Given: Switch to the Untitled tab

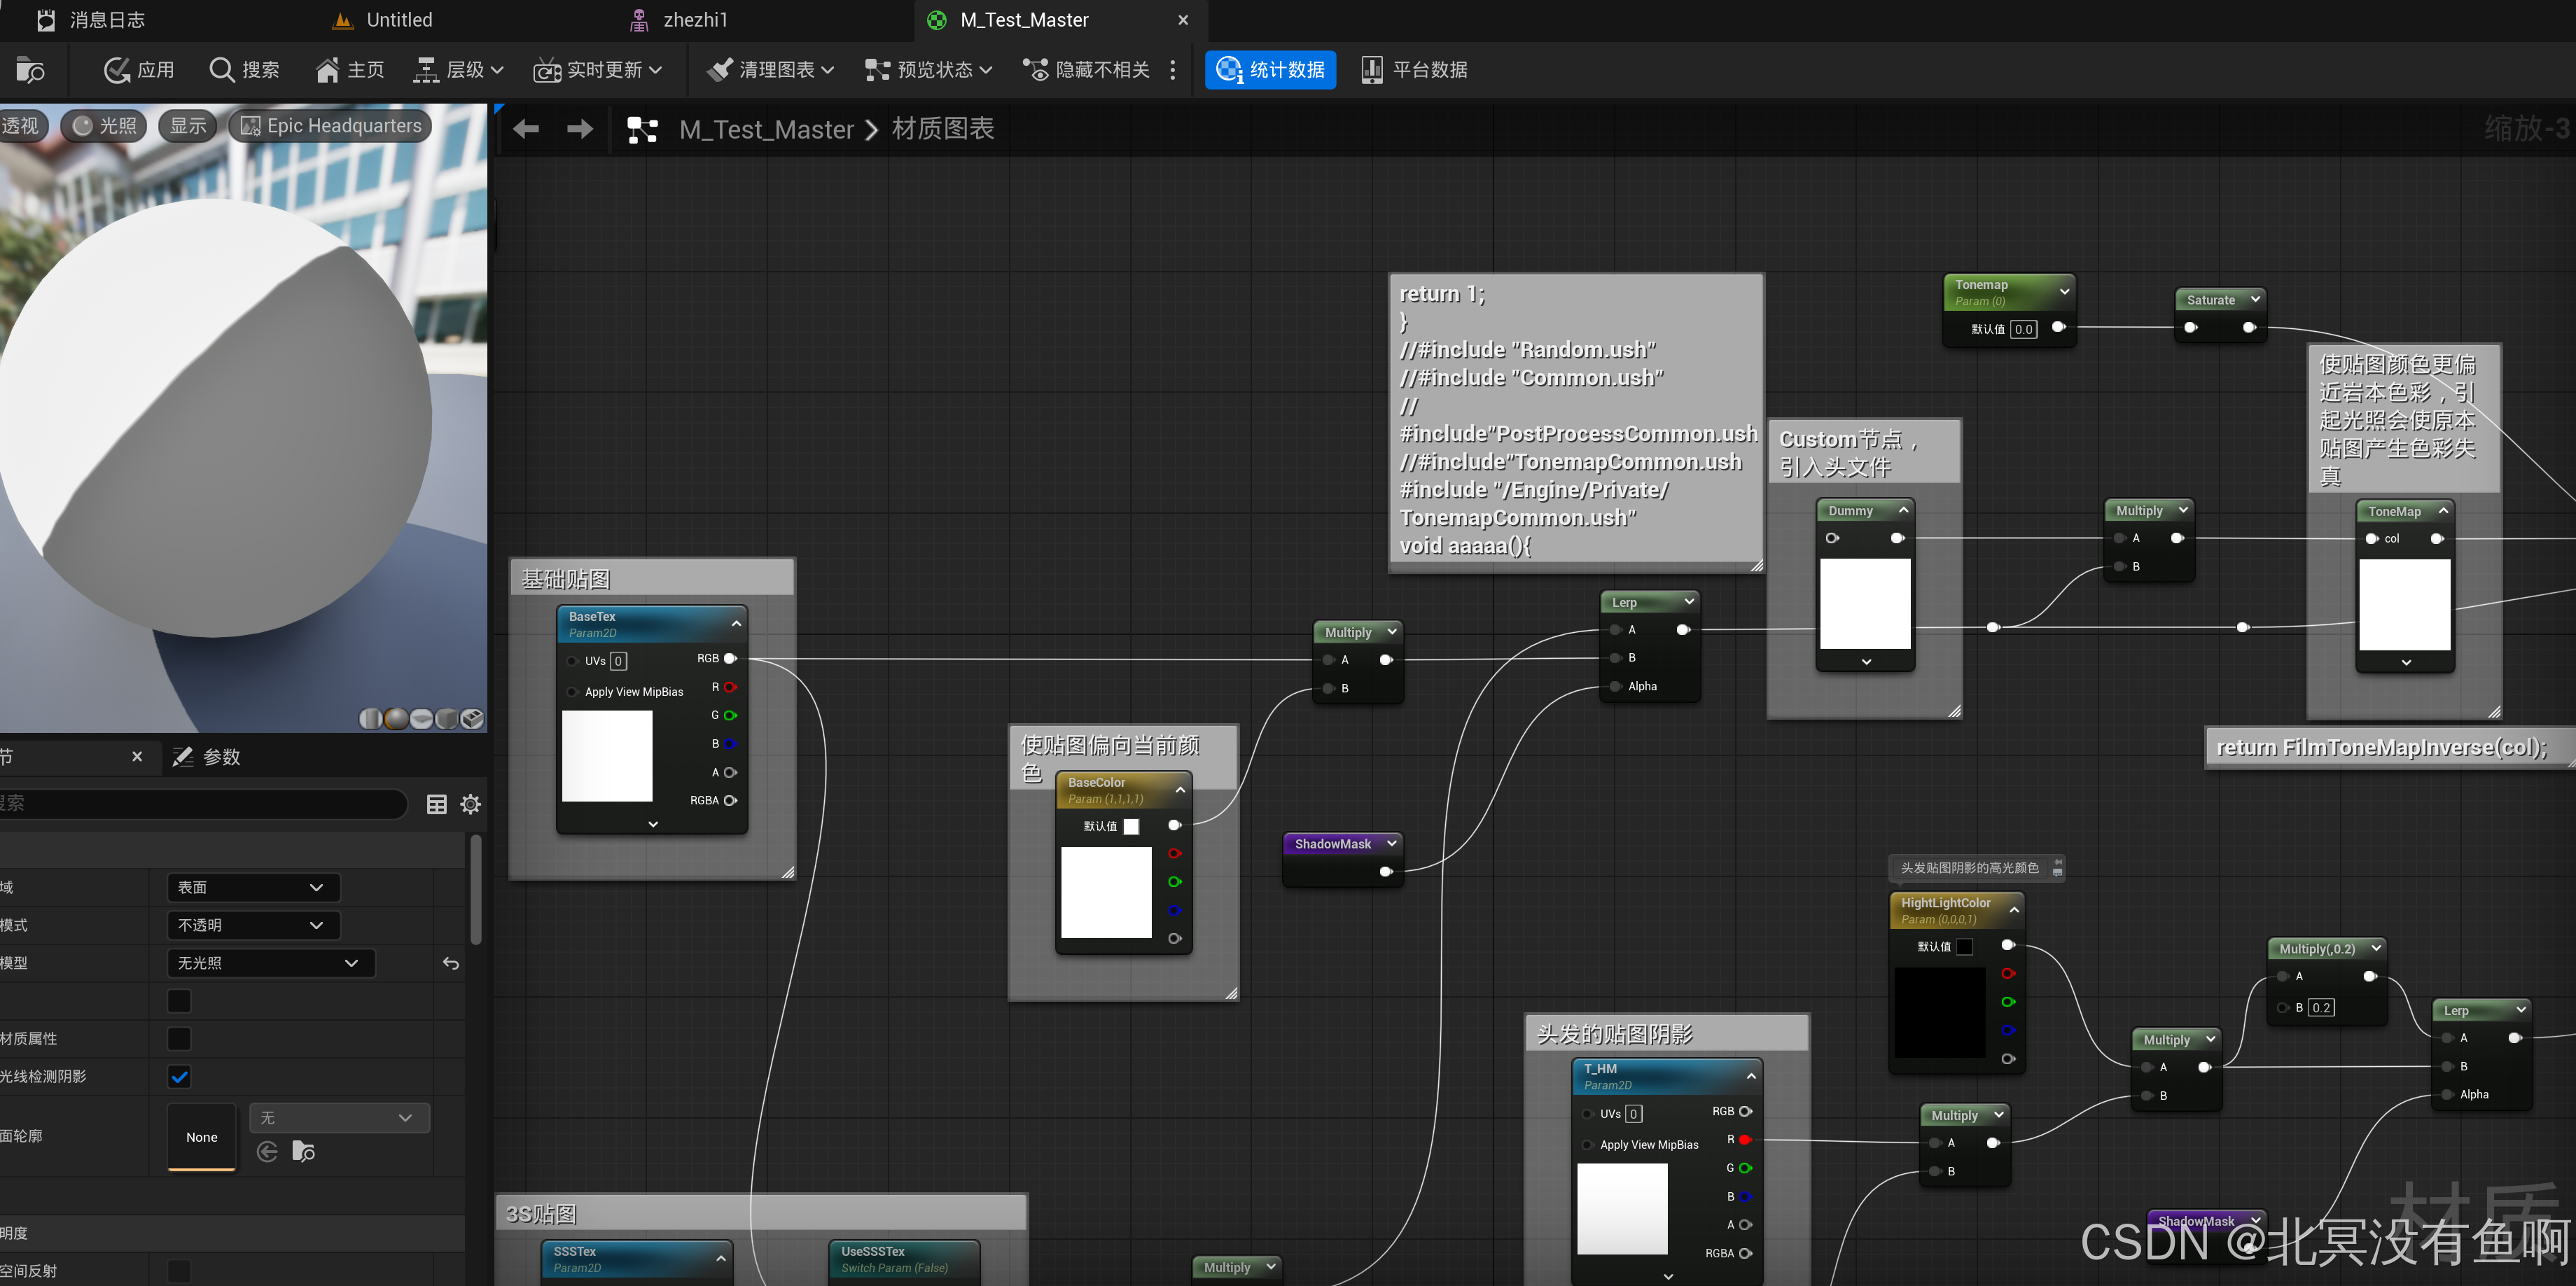Looking at the screenshot, I should [398, 20].
